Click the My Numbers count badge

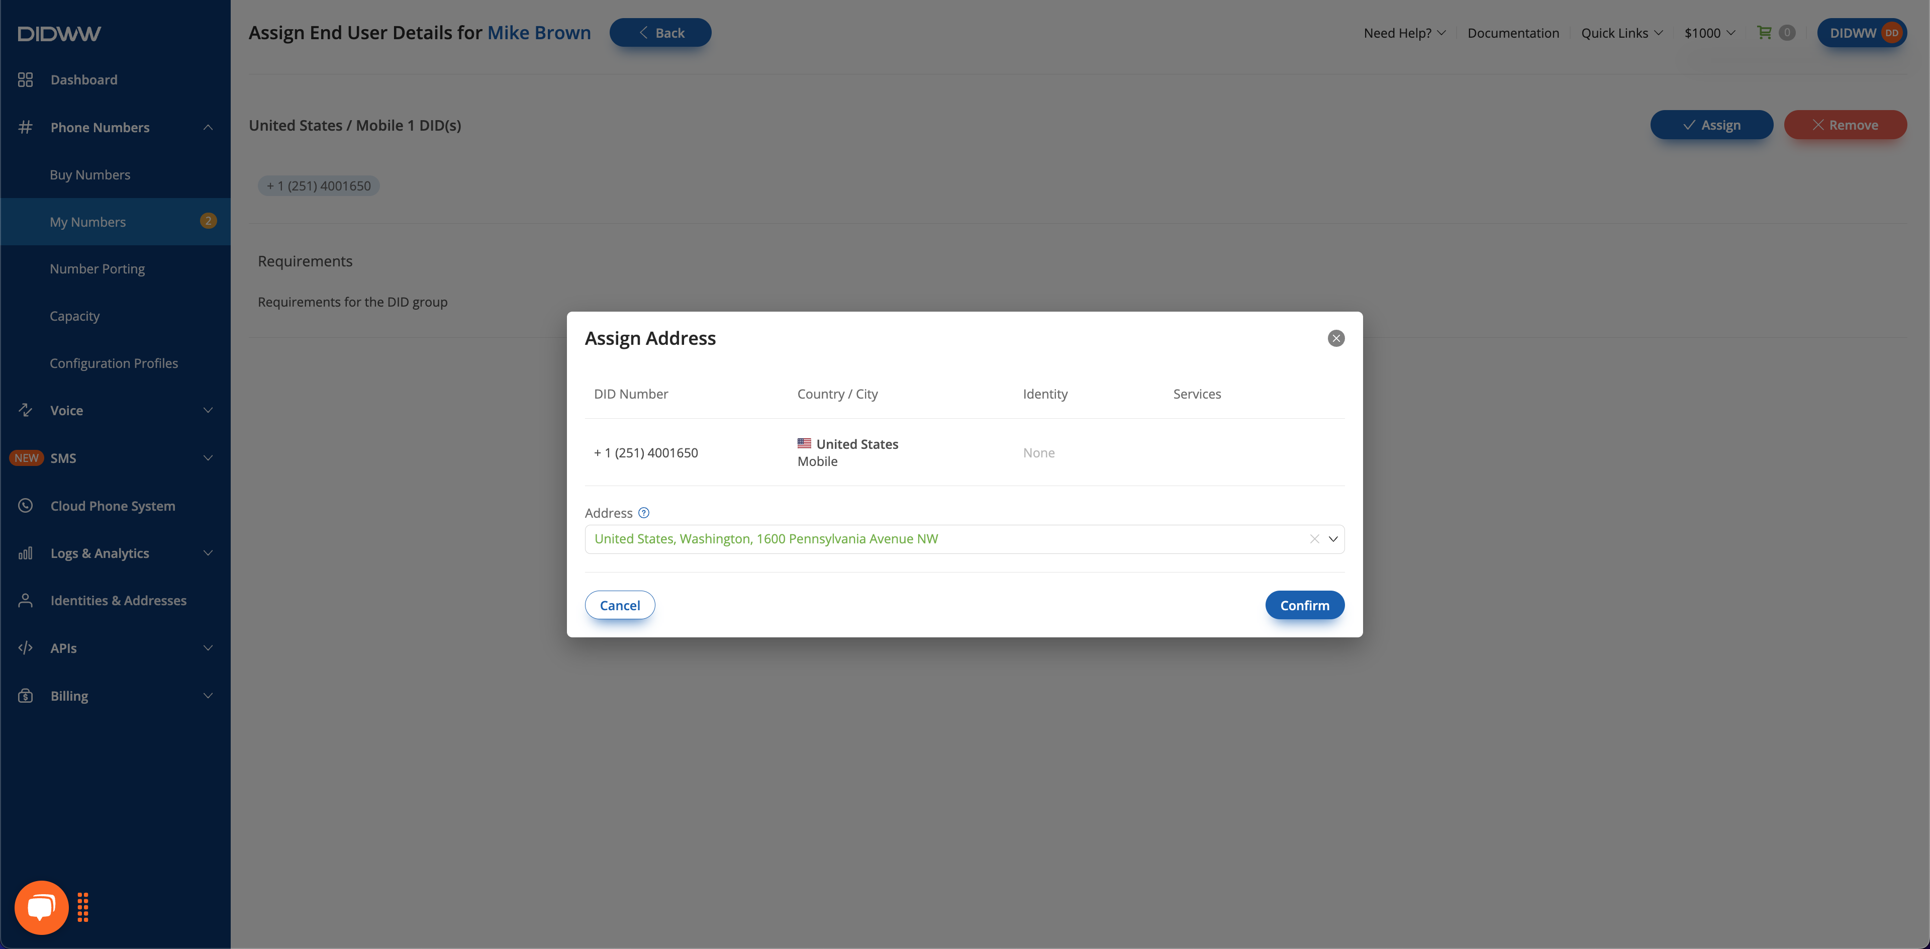[x=208, y=220]
